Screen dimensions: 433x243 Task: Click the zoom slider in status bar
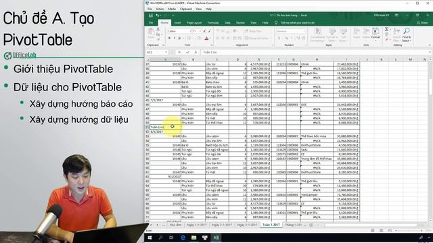click(409, 230)
